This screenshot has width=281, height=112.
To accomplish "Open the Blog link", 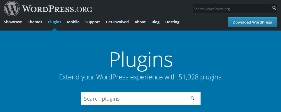I will tap(156, 22).
